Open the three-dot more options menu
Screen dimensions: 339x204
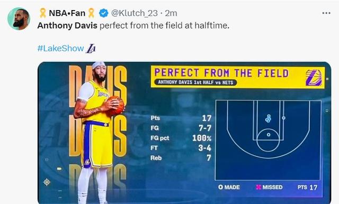tap(326, 13)
